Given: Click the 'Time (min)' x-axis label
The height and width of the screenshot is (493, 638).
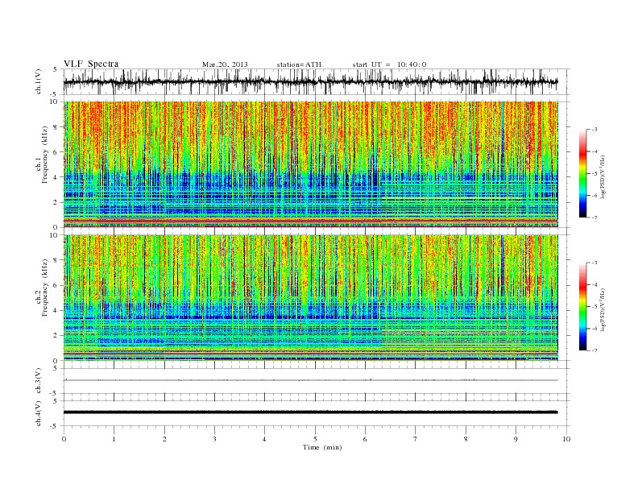Looking at the screenshot, I should click(x=322, y=447).
